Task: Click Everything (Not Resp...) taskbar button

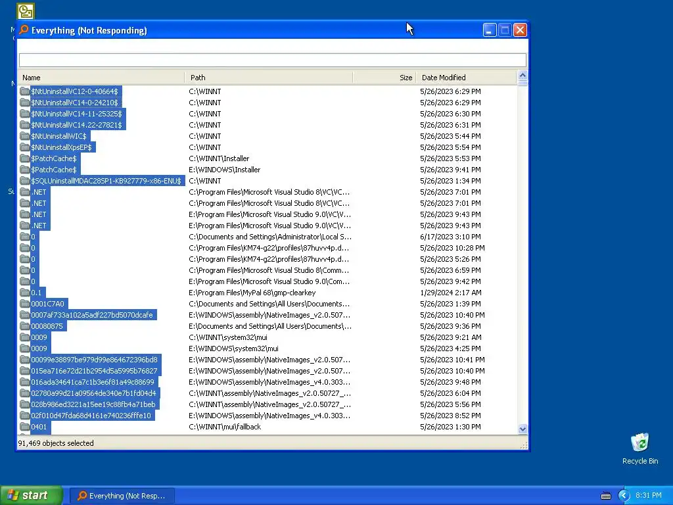Action: (122, 496)
